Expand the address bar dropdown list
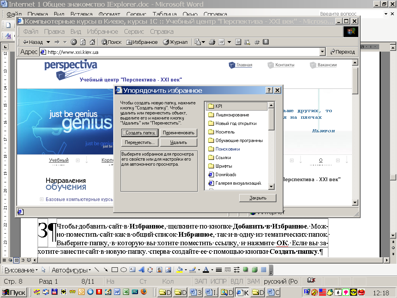This screenshot has height=298, width=397. 322,52
